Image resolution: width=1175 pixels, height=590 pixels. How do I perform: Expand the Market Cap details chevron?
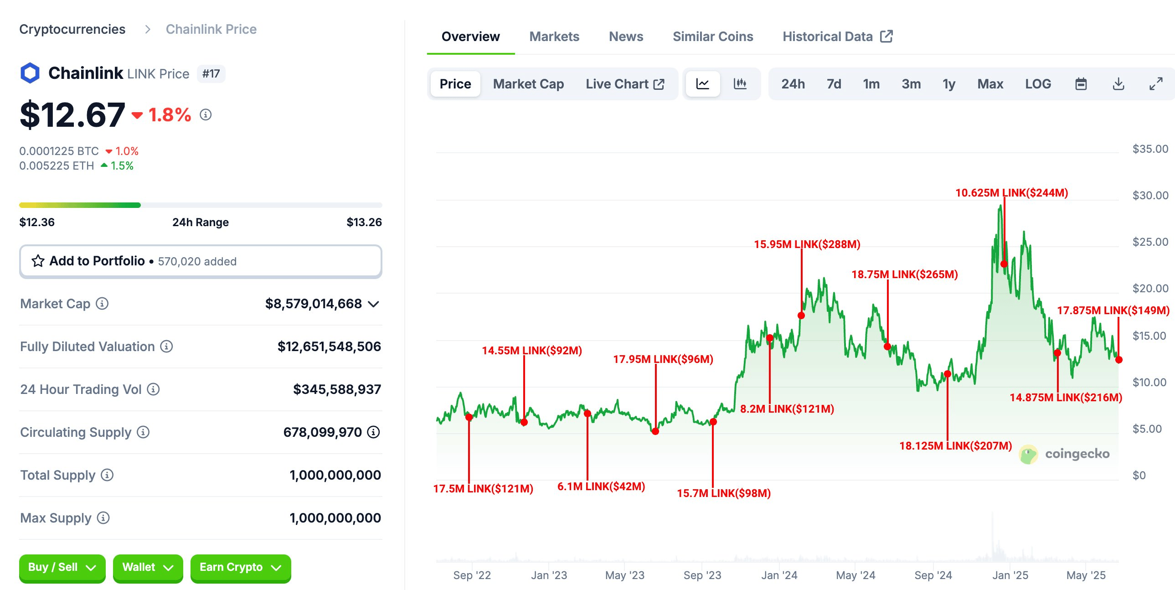[x=374, y=304]
